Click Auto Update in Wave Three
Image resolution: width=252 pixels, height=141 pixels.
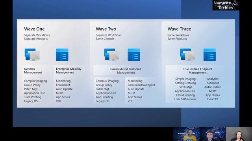(213, 87)
